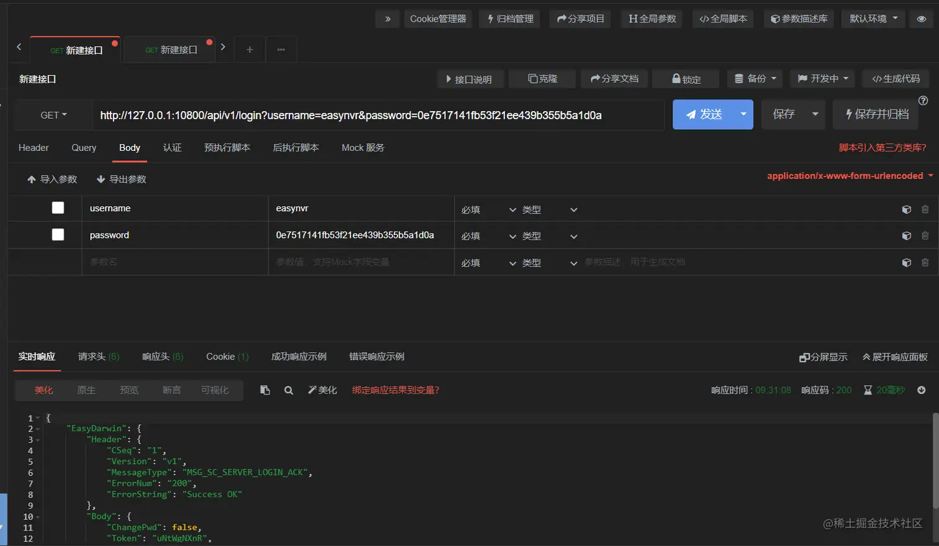This screenshot has height=546, width=939.
Task: Switch to the Query tab
Action: pyautogui.click(x=84, y=148)
